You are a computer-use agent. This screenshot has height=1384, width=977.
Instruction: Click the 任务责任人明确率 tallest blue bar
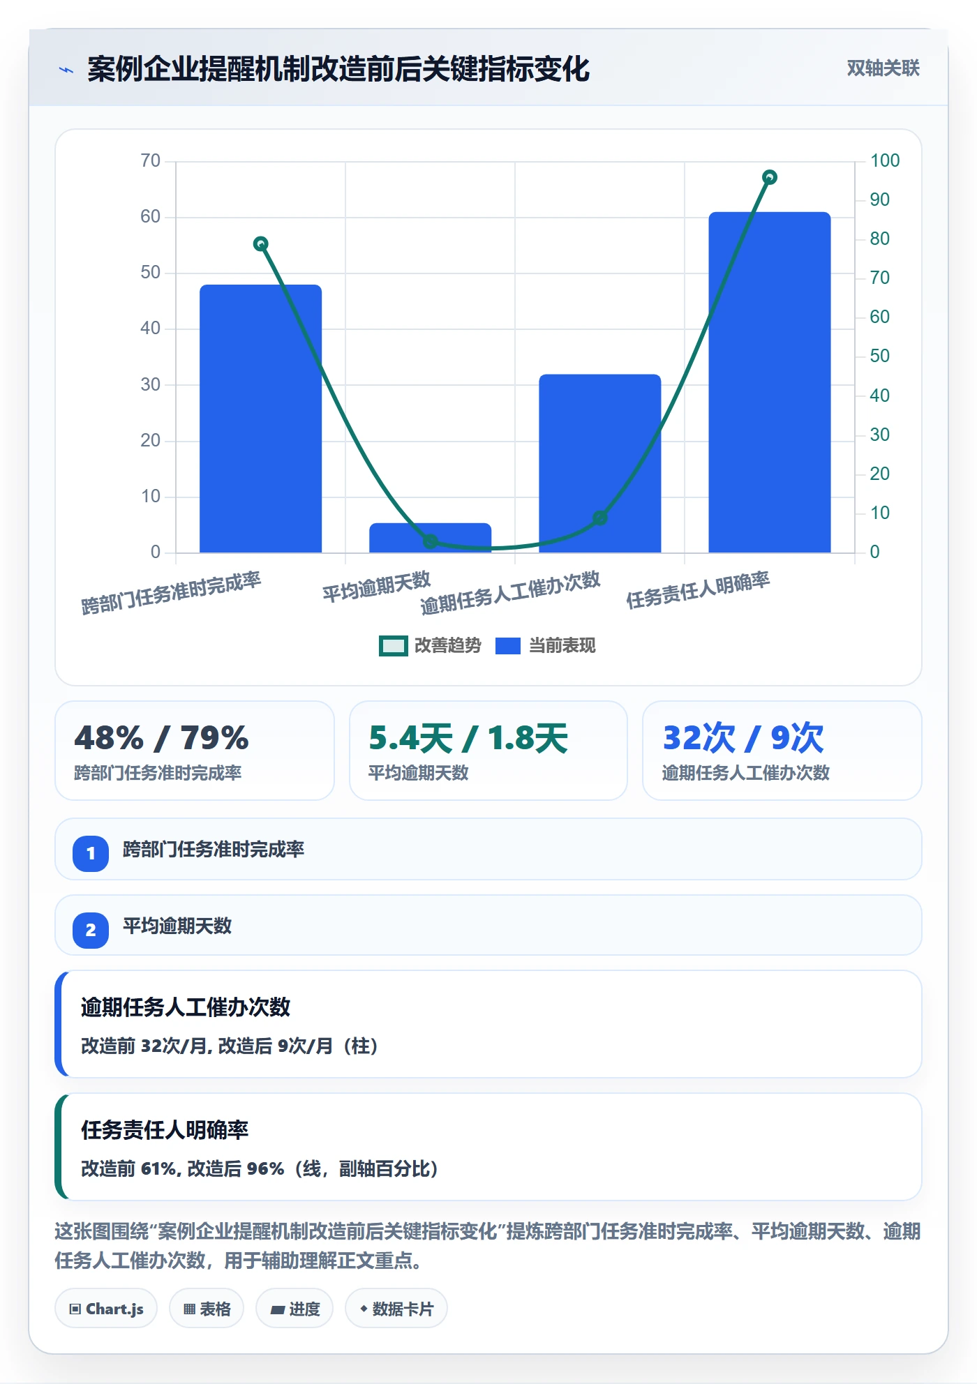(769, 382)
